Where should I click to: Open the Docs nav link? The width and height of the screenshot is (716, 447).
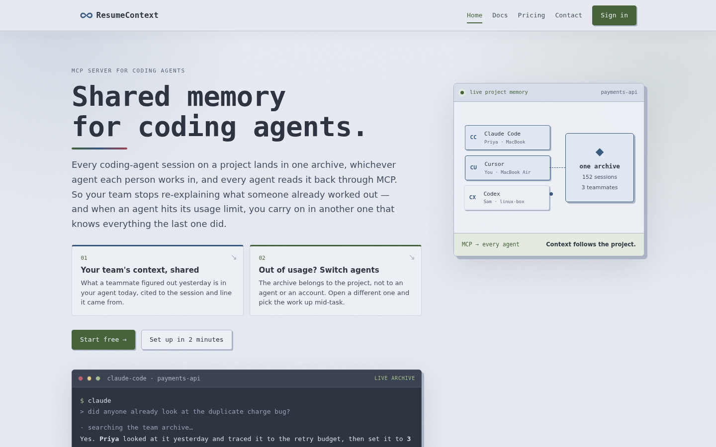click(x=500, y=15)
